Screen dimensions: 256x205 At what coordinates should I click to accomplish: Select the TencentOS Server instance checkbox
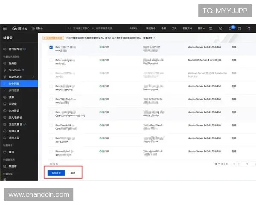(51, 60)
